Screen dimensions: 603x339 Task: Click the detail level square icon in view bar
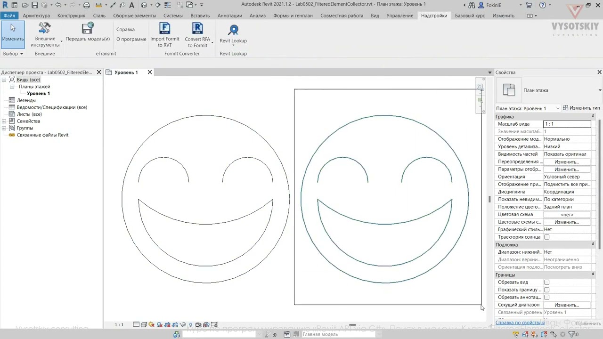tap(136, 324)
